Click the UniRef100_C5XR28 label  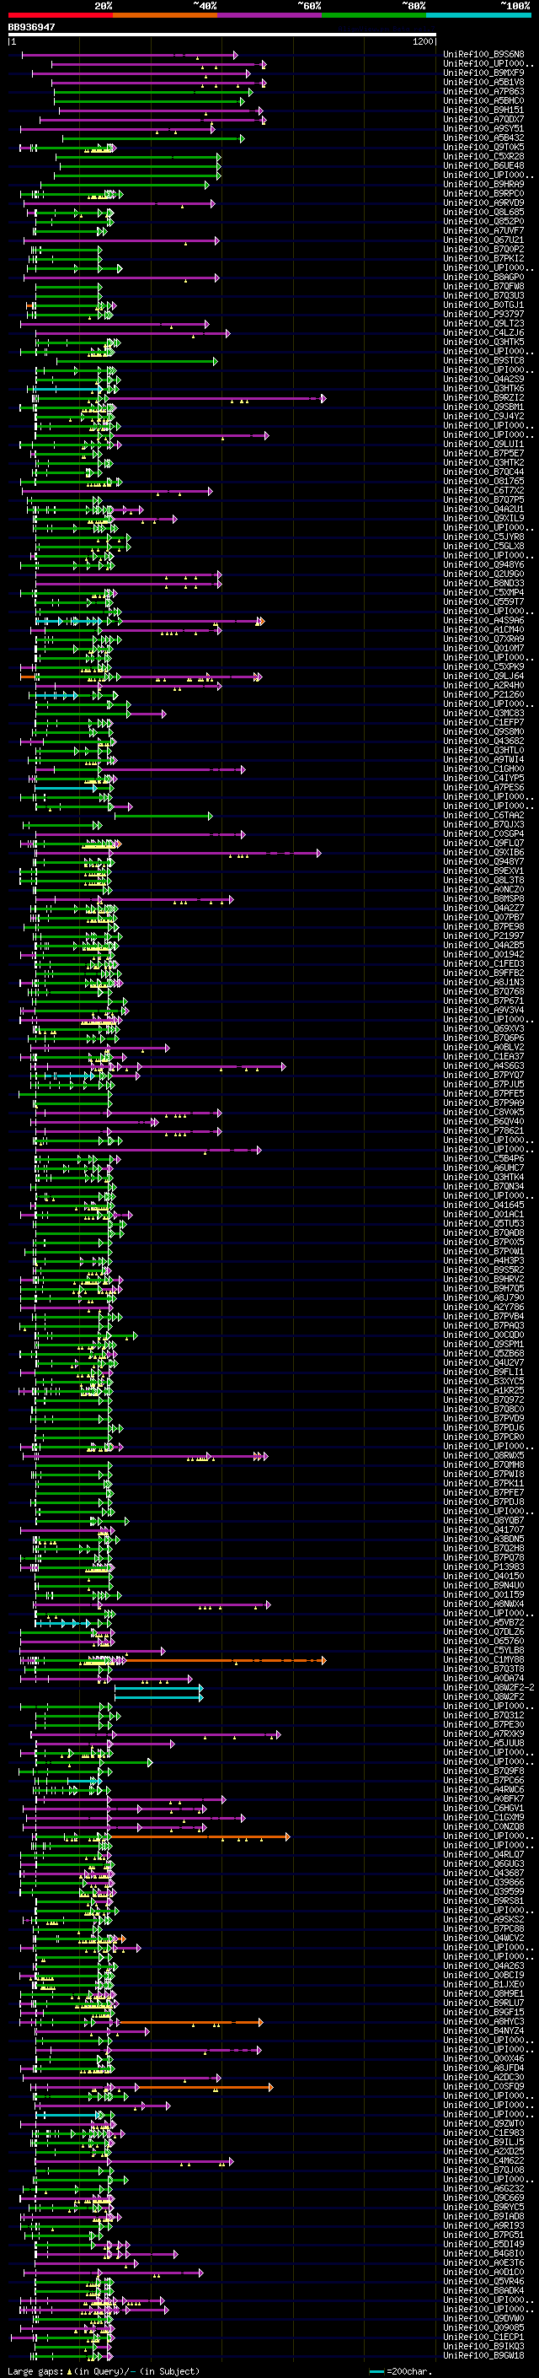pos(483,156)
